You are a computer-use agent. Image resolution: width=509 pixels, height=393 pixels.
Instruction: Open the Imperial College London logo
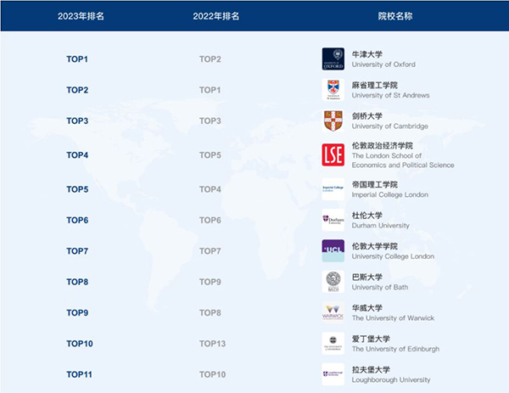click(x=333, y=189)
